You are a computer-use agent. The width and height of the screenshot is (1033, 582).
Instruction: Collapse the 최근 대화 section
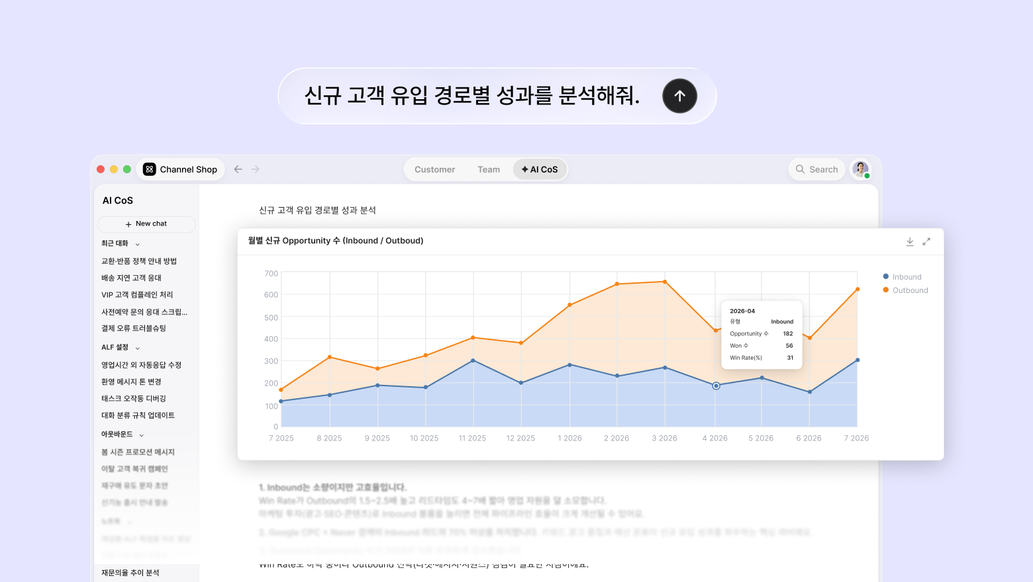pos(138,244)
